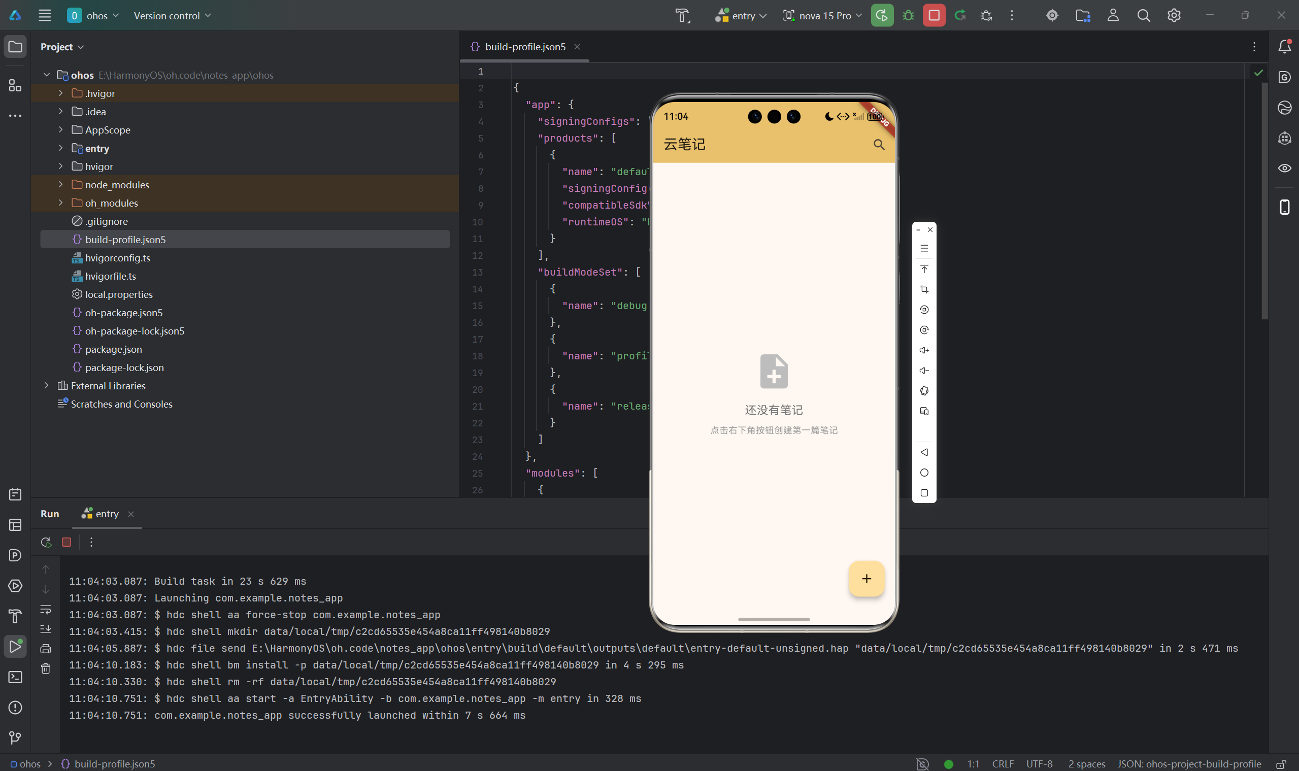Click the Stop button in main toolbar
Screen dimensions: 1299x771
click(934, 16)
